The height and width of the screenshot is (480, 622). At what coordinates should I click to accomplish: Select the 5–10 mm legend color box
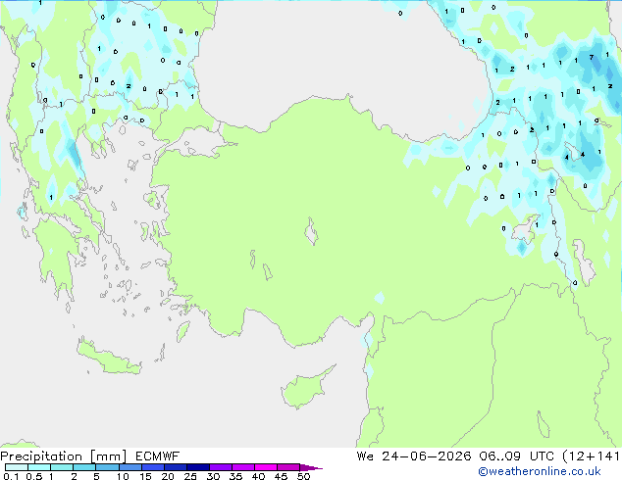coord(107,467)
